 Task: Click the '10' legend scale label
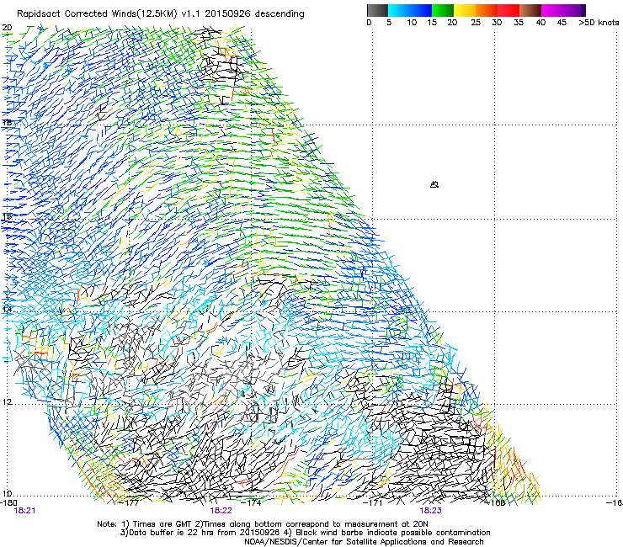[412, 23]
